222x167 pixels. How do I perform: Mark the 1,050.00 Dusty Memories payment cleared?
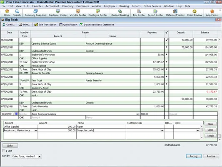coord(167,106)
